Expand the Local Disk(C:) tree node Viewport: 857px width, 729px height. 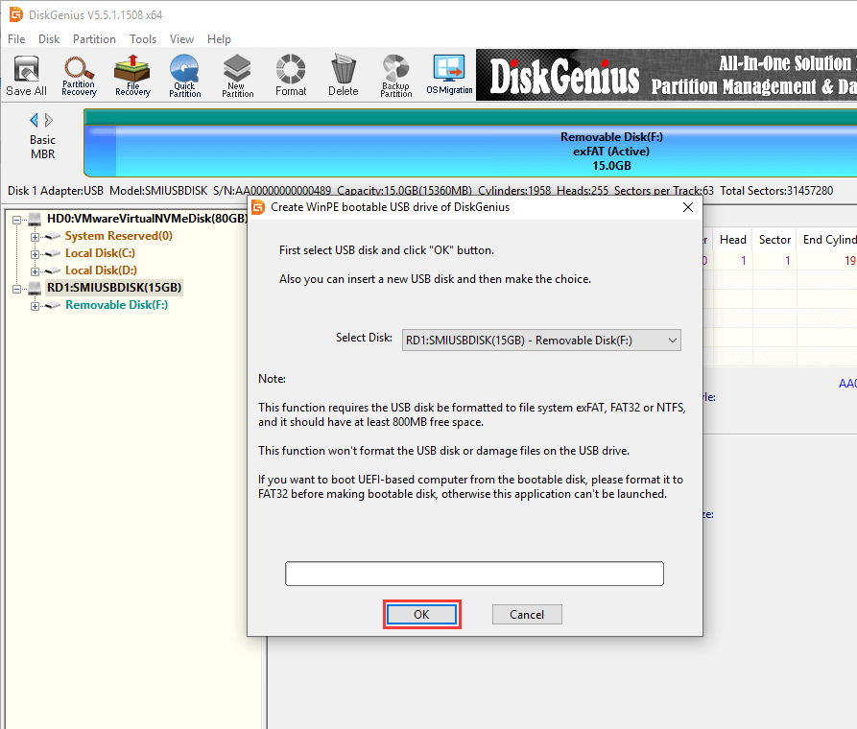click(36, 253)
